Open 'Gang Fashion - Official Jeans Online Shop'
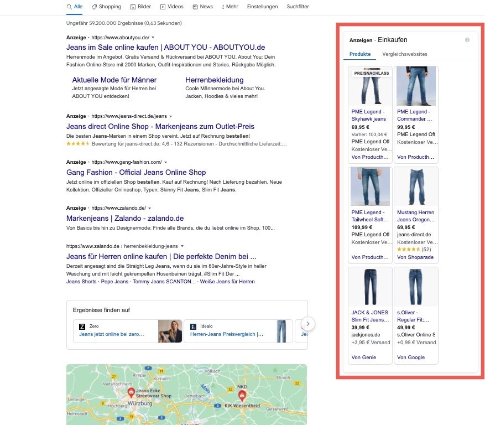The width and height of the screenshot is (485, 425). point(136,173)
